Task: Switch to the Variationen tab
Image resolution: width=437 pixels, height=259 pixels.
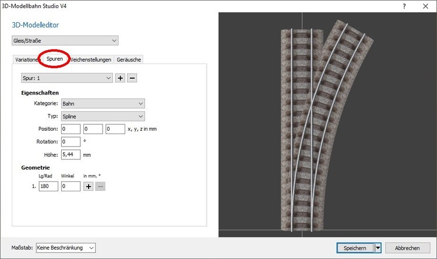Action: click(26, 60)
